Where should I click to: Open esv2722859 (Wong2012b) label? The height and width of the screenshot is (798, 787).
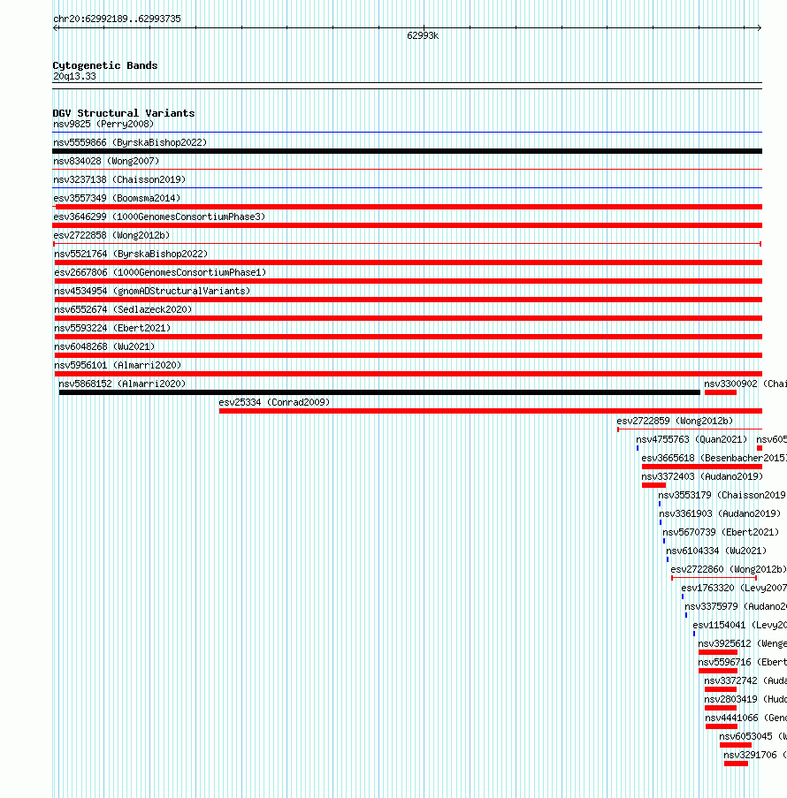(675, 421)
